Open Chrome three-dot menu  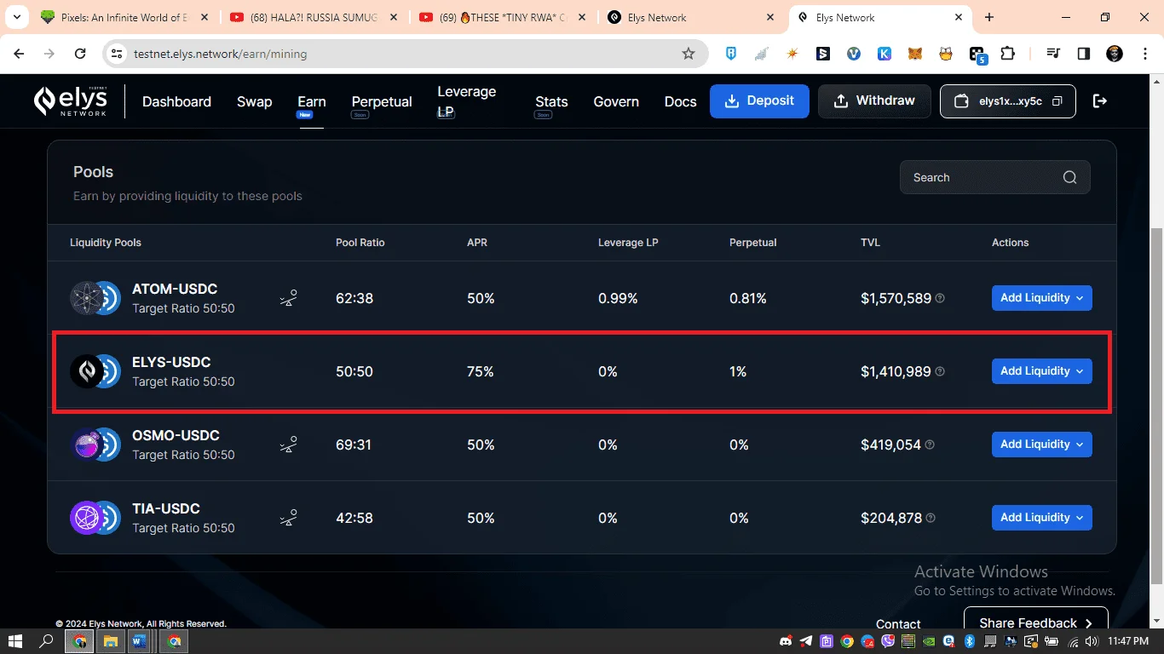click(1144, 54)
